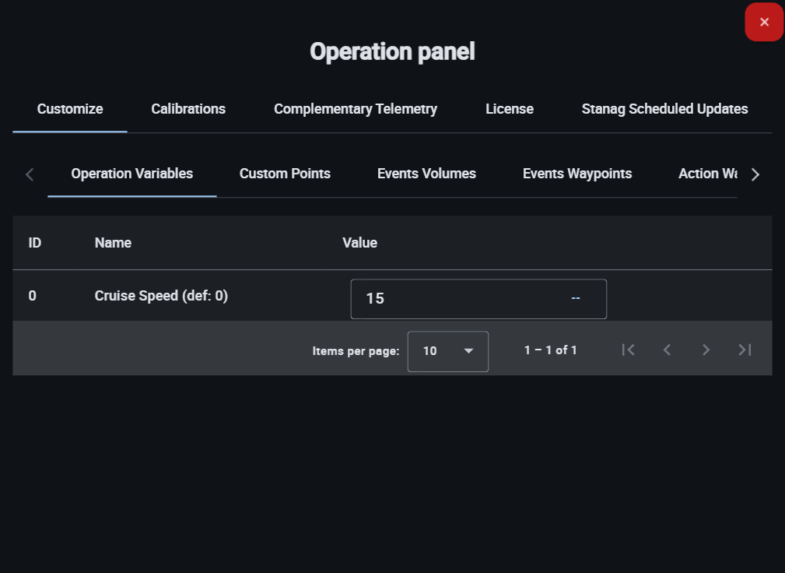The image size is (785, 573).
Task: Open the Complementary Telemetry tab
Action: (355, 109)
